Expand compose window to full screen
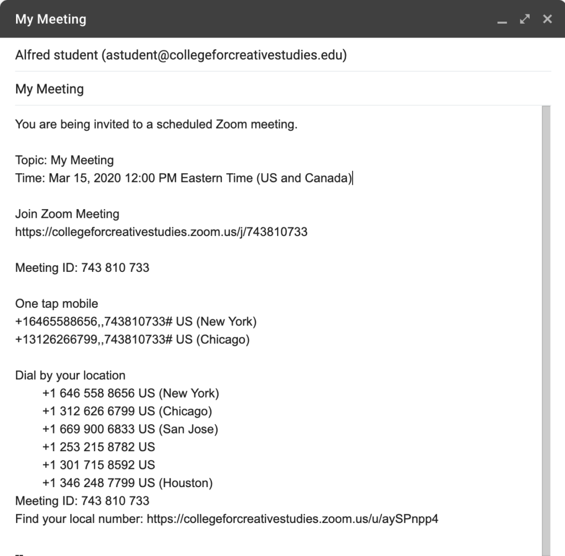 [x=525, y=19]
